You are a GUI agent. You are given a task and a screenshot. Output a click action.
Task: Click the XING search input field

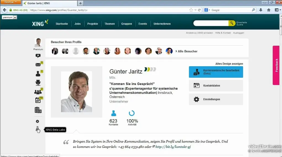tap(211, 23)
